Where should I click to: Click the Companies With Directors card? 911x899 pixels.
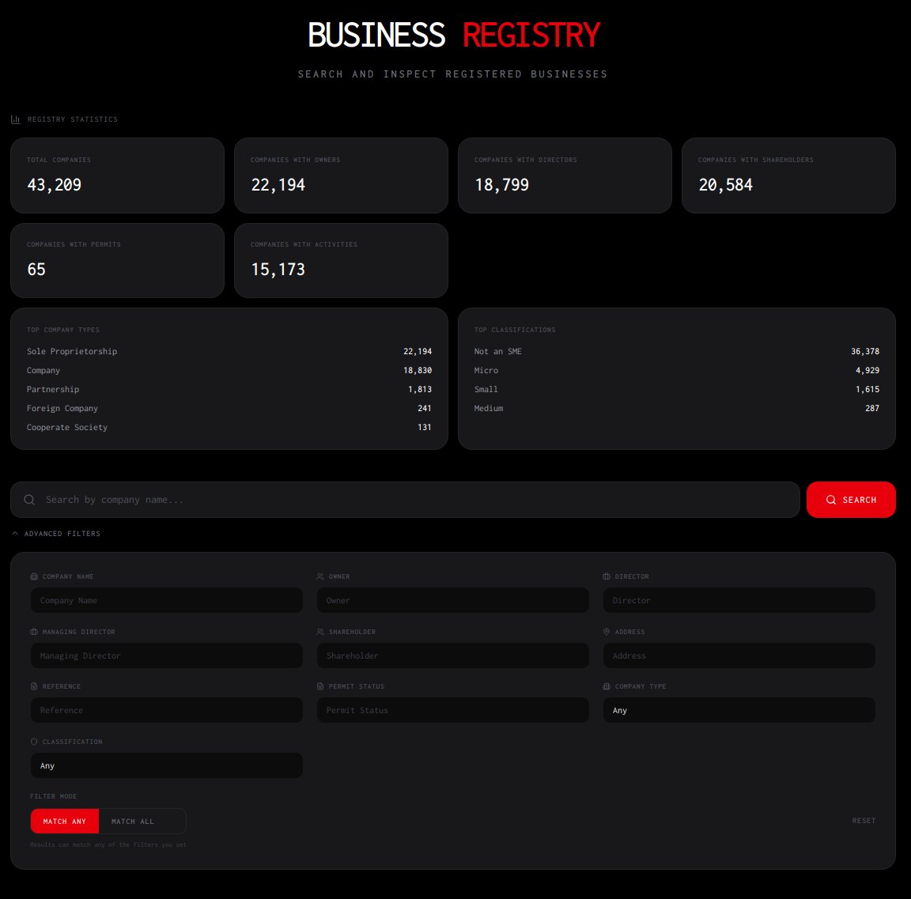click(x=565, y=176)
